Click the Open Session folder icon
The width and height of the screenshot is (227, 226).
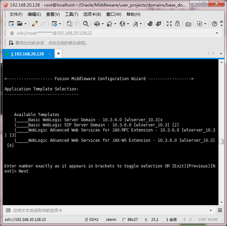click(19, 24)
